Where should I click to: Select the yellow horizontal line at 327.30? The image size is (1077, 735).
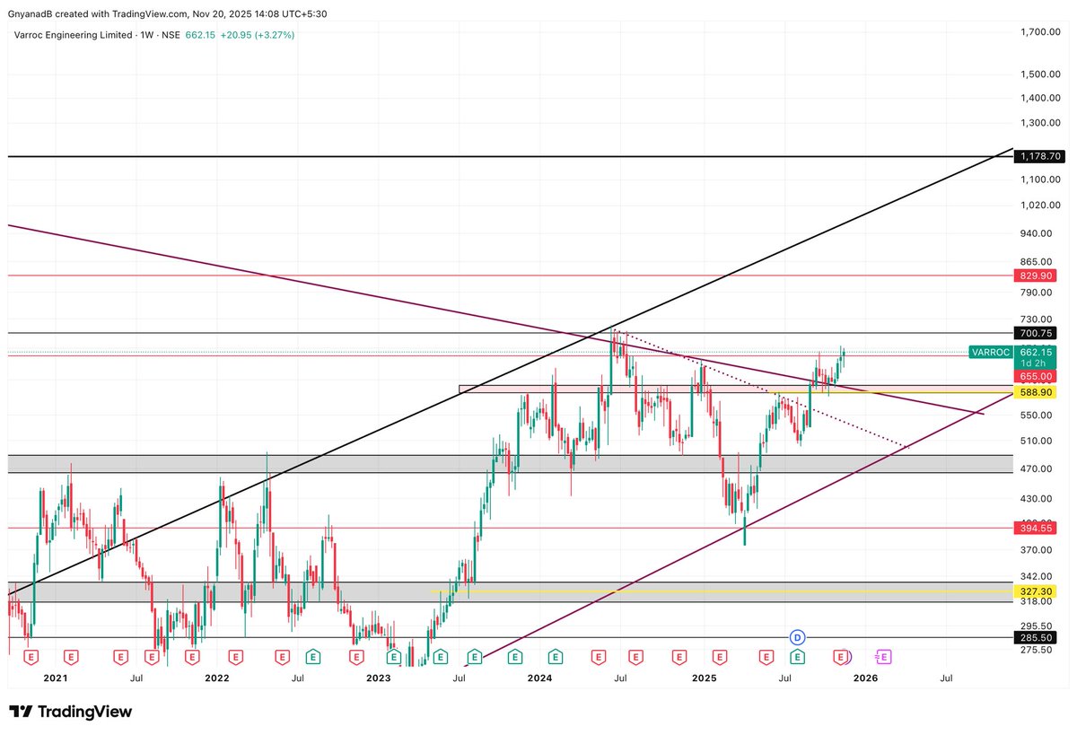[722, 591]
